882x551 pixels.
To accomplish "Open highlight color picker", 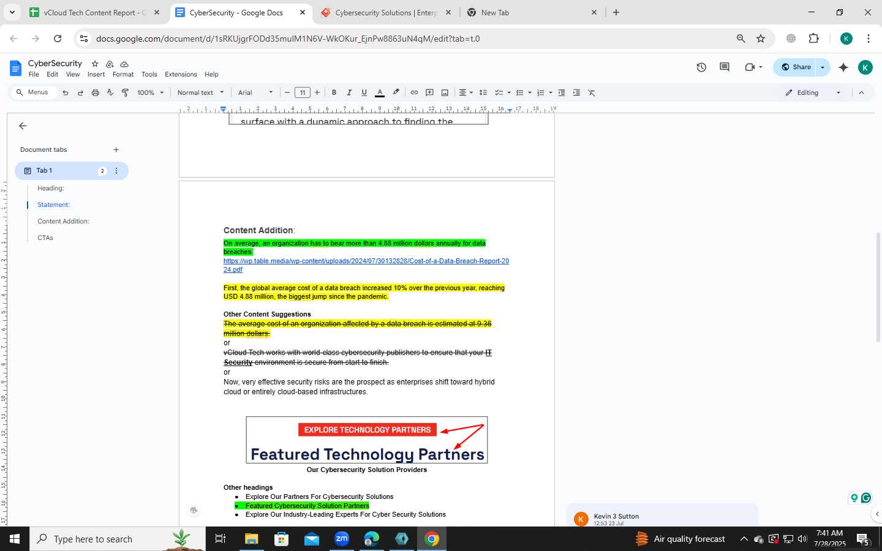I will tap(396, 92).
